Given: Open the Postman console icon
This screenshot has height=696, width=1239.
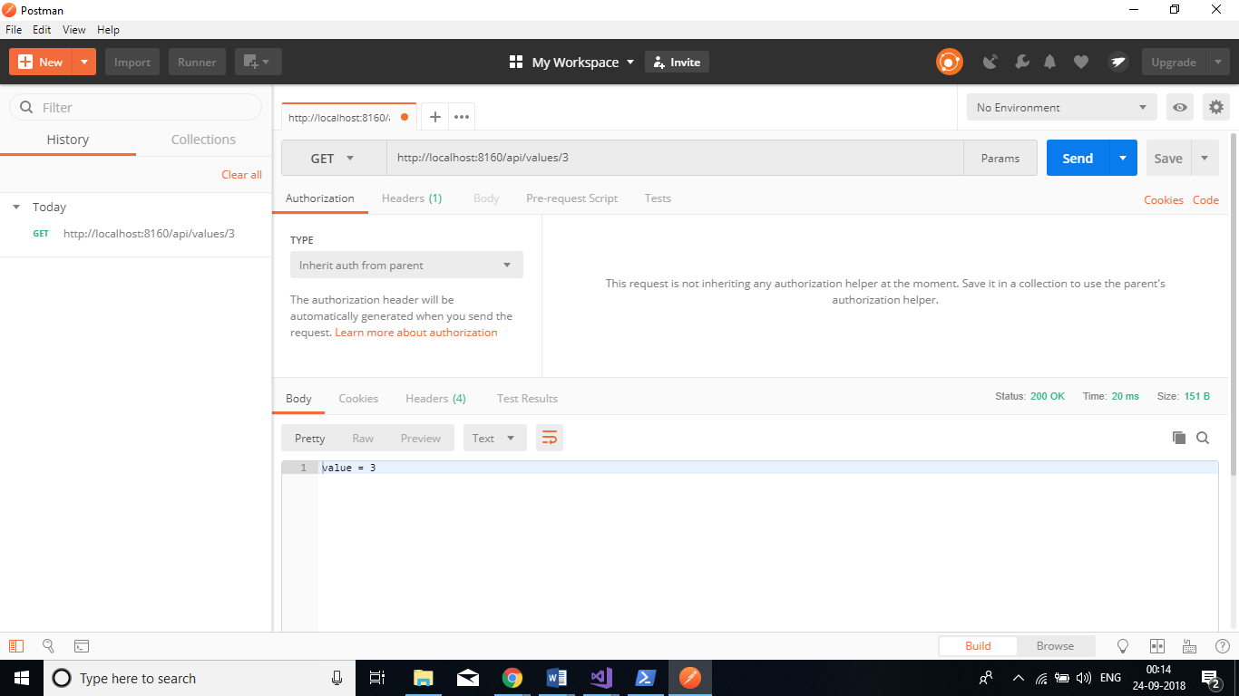Looking at the screenshot, I should pyautogui.click(x=82, y=646).
